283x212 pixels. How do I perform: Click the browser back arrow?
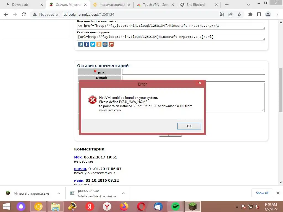click(x=6, y=14)
